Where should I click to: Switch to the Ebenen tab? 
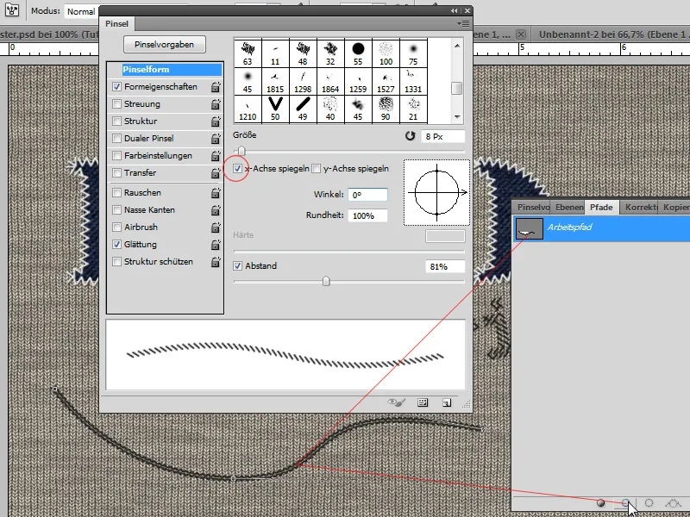[569, 207]
